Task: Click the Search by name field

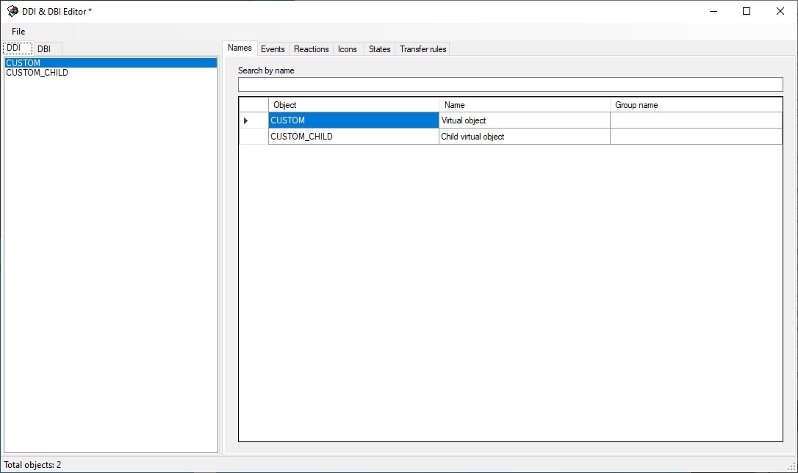Action: point(510,84)
